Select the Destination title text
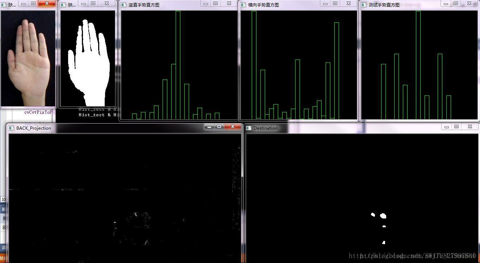This screenshot has width=480, height=263. pyautogui.click(x=266, y=128)
